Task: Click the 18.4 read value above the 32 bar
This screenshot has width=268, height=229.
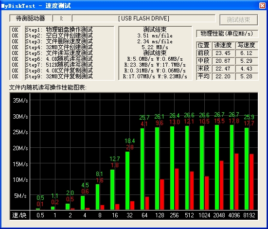Action: pyautogui.click(x=130, y=141)
